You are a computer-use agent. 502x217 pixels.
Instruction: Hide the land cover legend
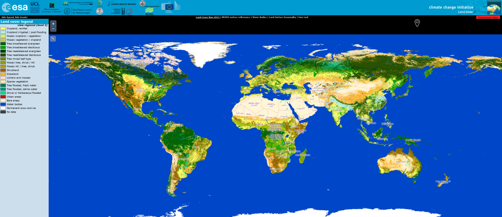(x=6, y=17)
